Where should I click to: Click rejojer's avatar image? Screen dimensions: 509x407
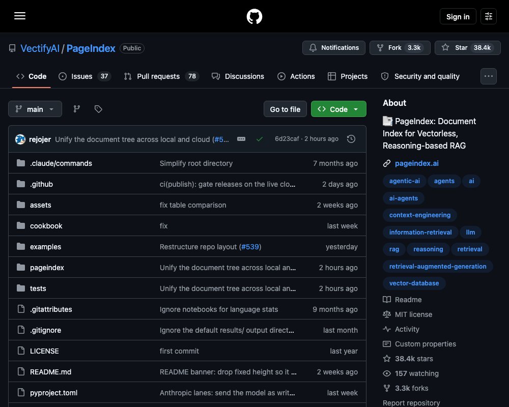click(x=20, y=139)
